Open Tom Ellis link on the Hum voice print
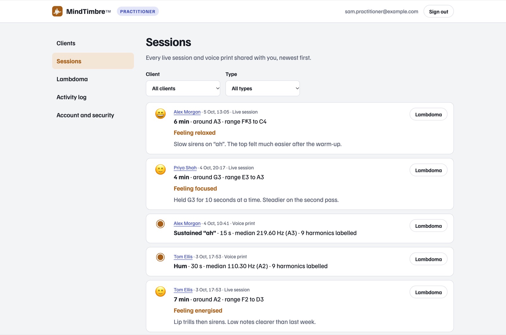 point(183,257)
